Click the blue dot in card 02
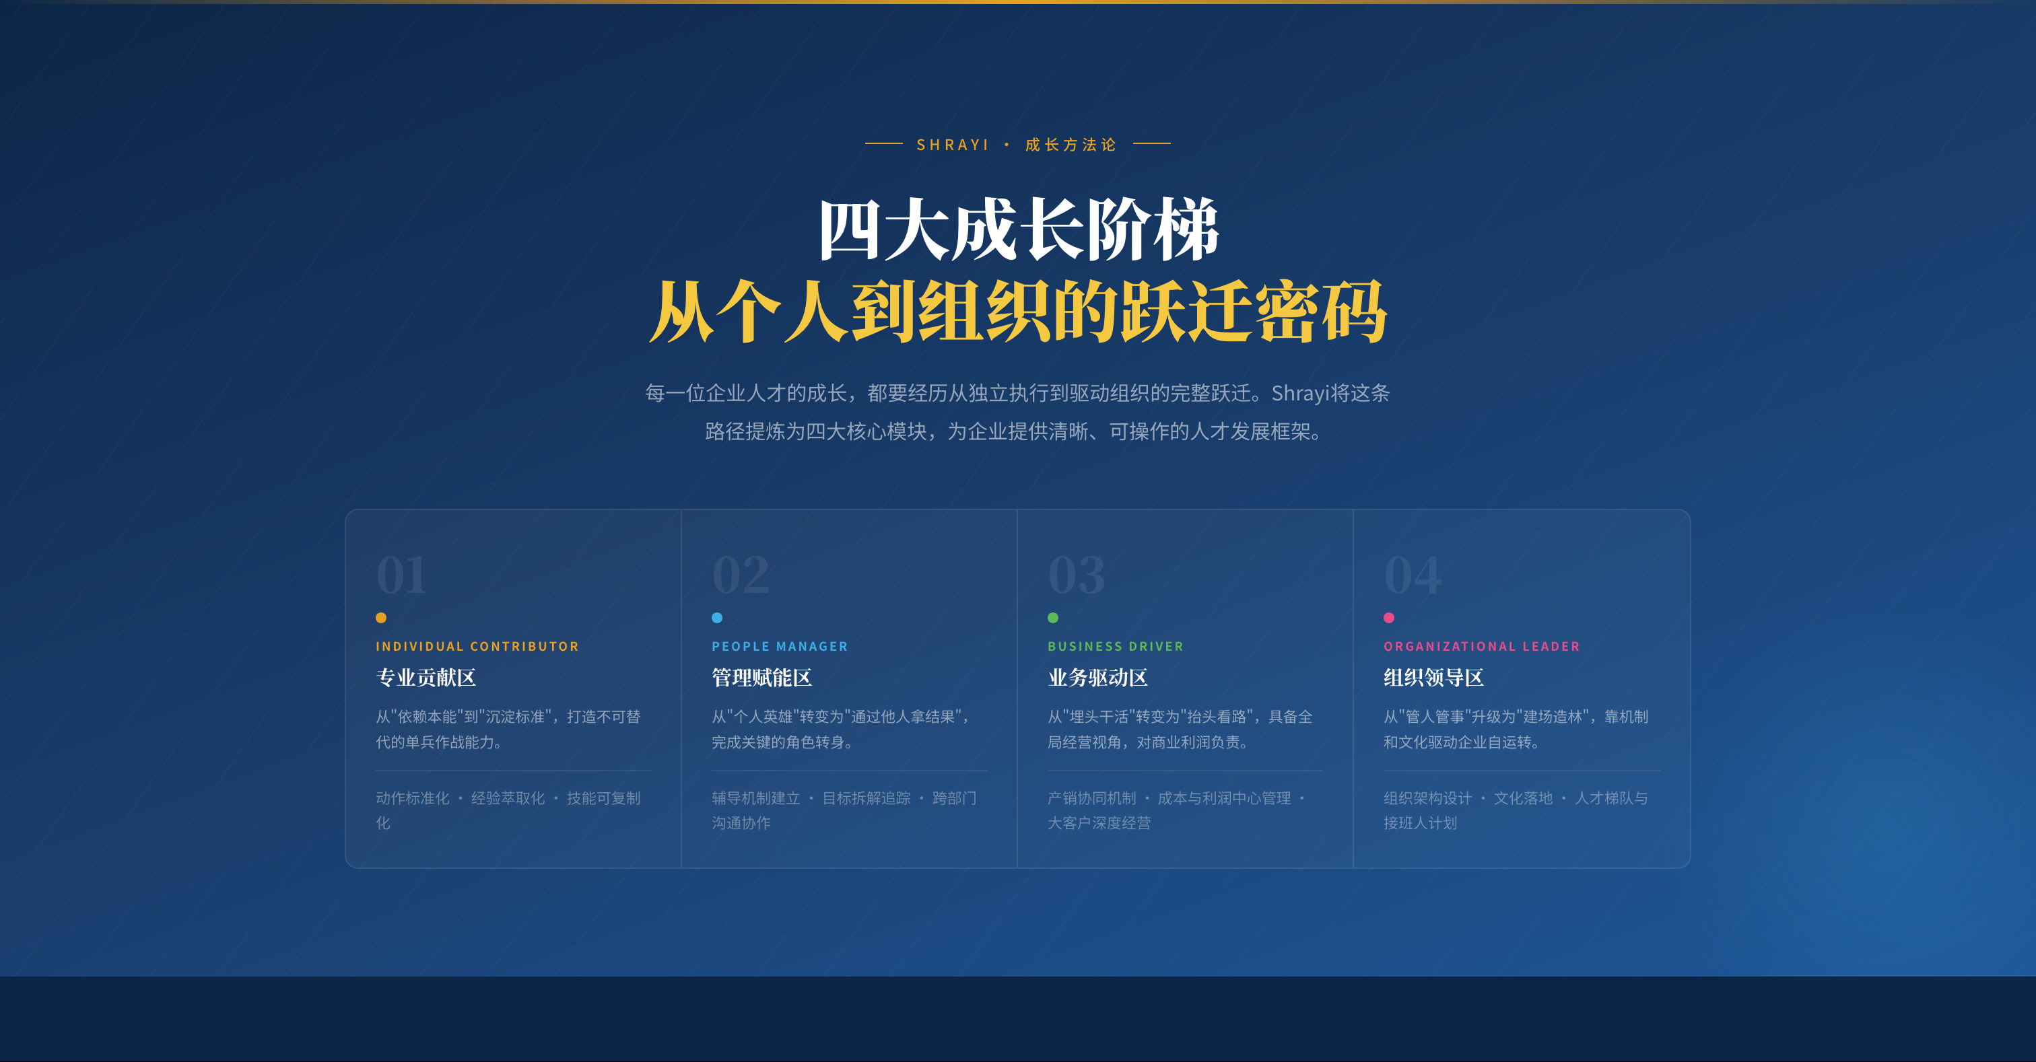 pos(717,618)
